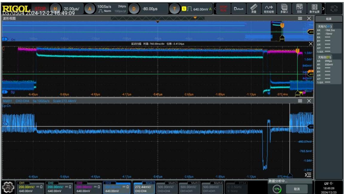Screen dimensions: 344x194
Task: Open delay settings via D icon
Action: (134, 9)
